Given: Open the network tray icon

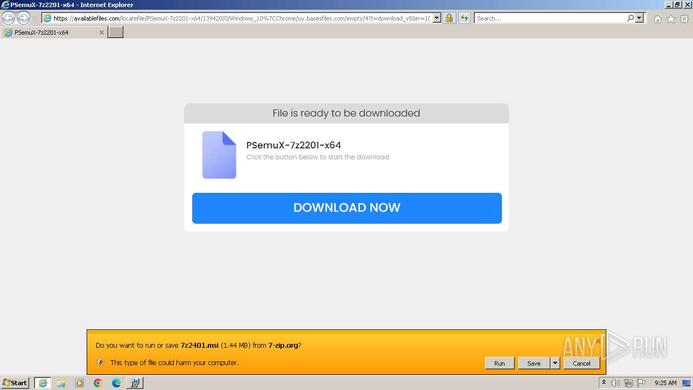Looking at the screenshot, I should (x=629, y=383).
